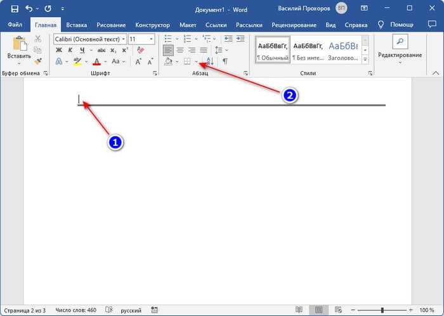The image size is (444, 316).
Task: Expand the borders dropdown arrow
Action: pos(196,62)
